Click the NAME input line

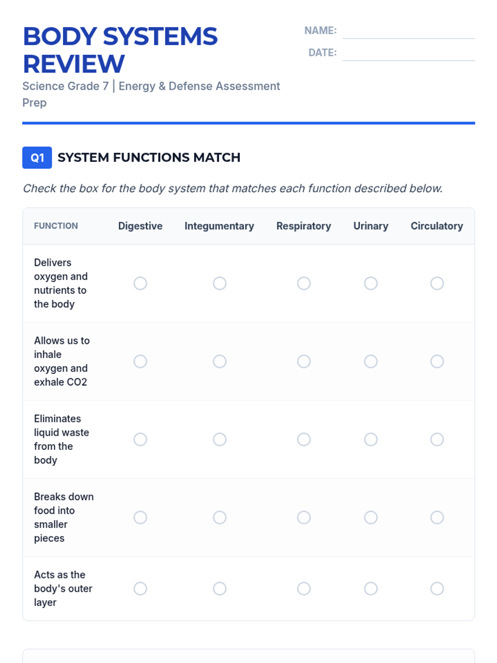click(x=408, y=31)
